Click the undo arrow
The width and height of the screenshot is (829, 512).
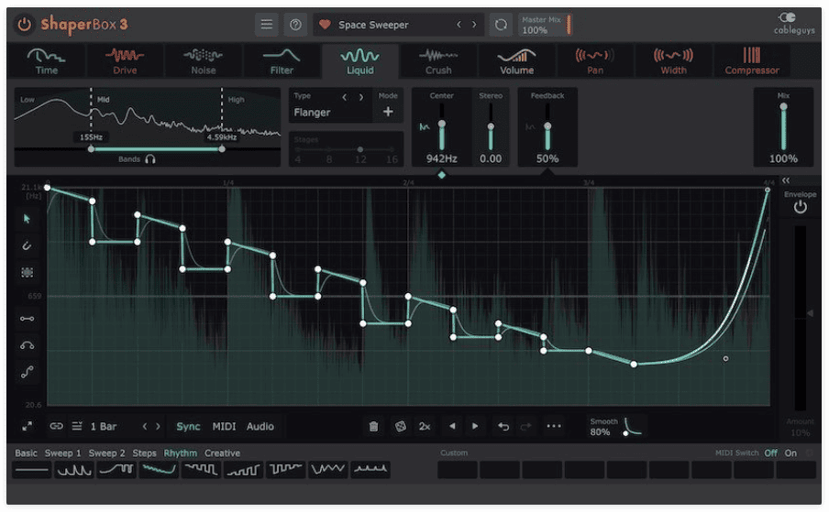[503, 427]
